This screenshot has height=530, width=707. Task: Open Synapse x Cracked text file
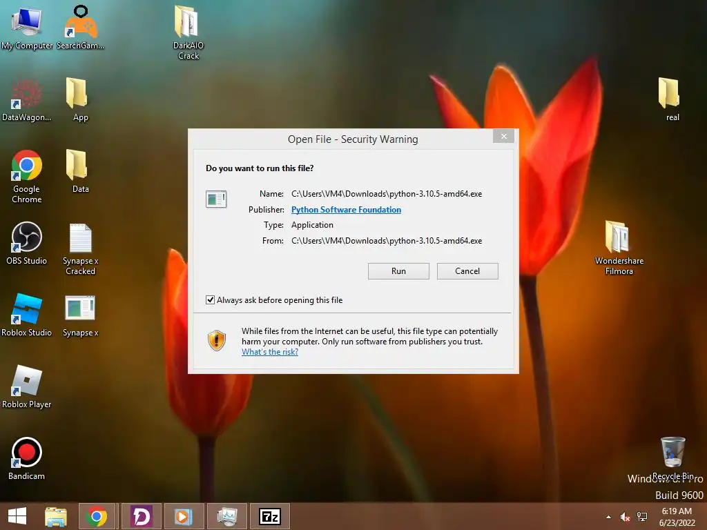80,248
